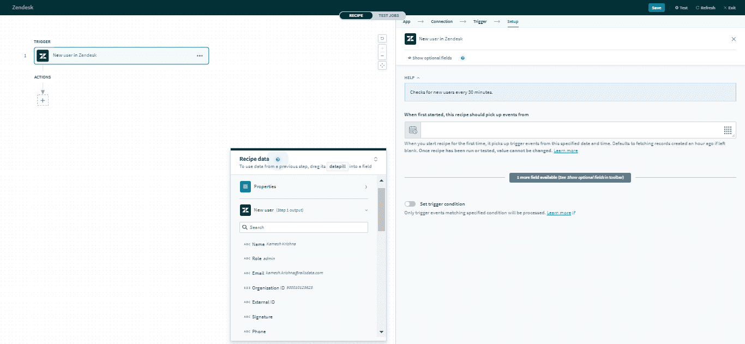Click the help icon beside Recipe data
The height and width of the screenshot is (344, 745).
click(278, 159)
